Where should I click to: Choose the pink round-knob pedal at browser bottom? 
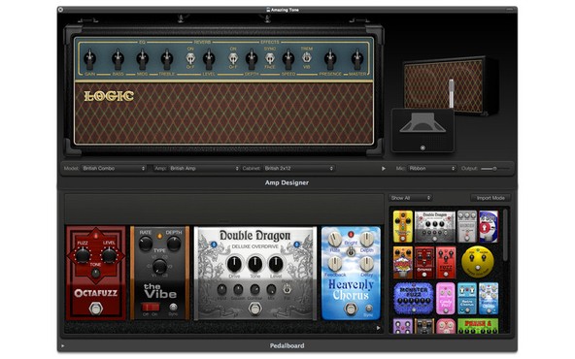point(446,326)
